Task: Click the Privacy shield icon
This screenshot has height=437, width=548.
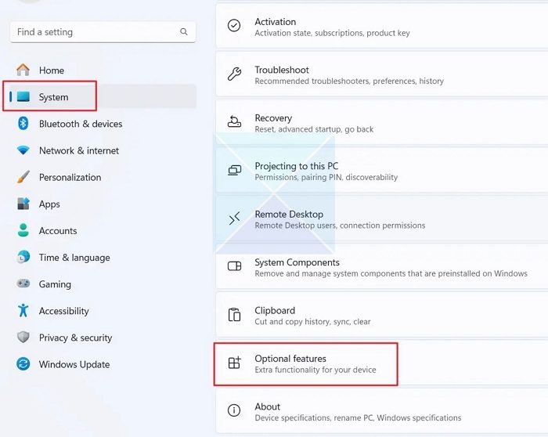Action: [23, 338]
